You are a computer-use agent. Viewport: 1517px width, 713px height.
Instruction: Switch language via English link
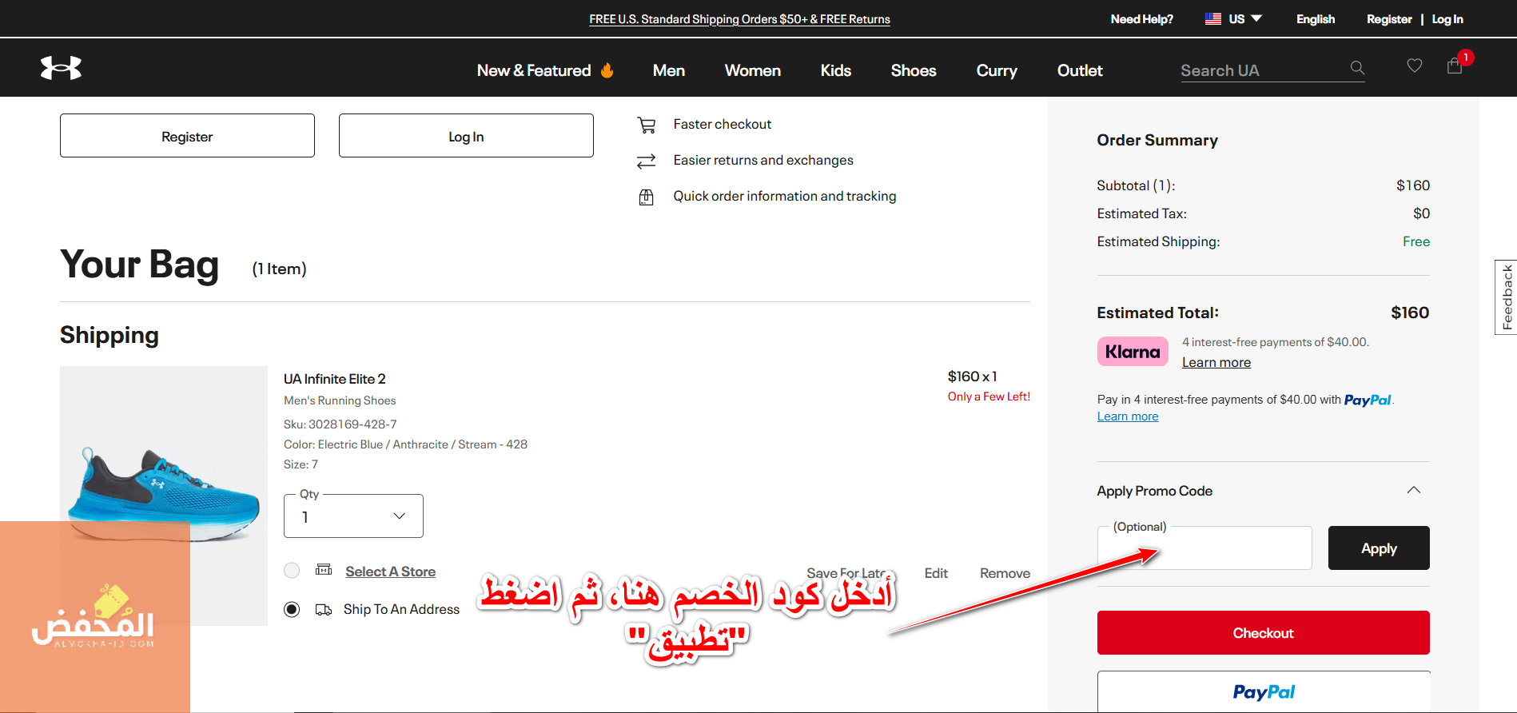point(1316,19)
